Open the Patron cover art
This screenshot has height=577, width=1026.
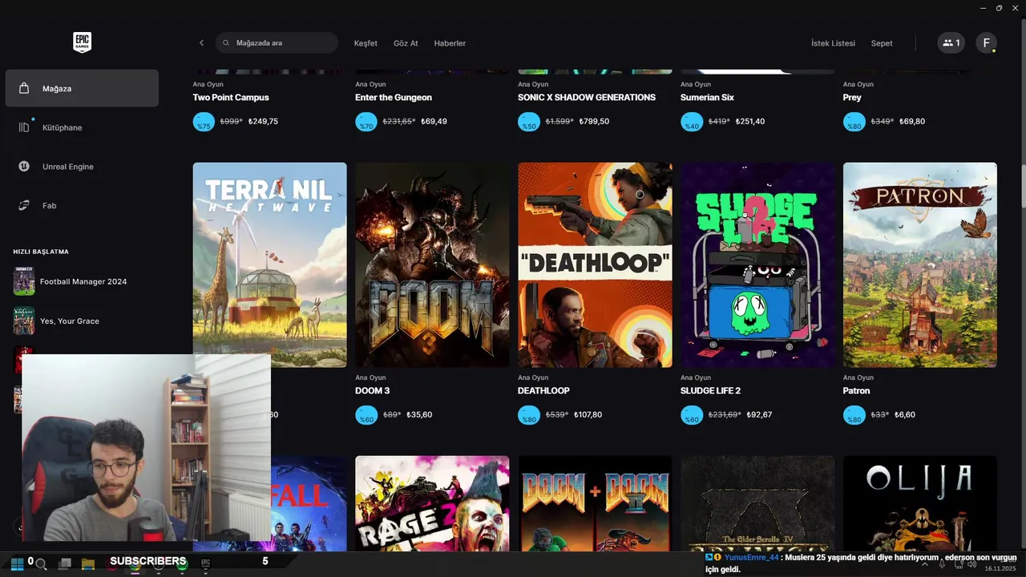(920, 265)
